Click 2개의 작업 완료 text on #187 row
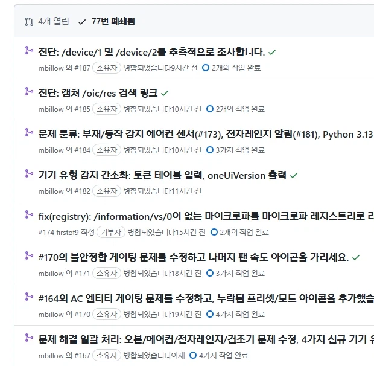This screenshot has height=366, width=374. pyautogui.click(x=236, y=68)
